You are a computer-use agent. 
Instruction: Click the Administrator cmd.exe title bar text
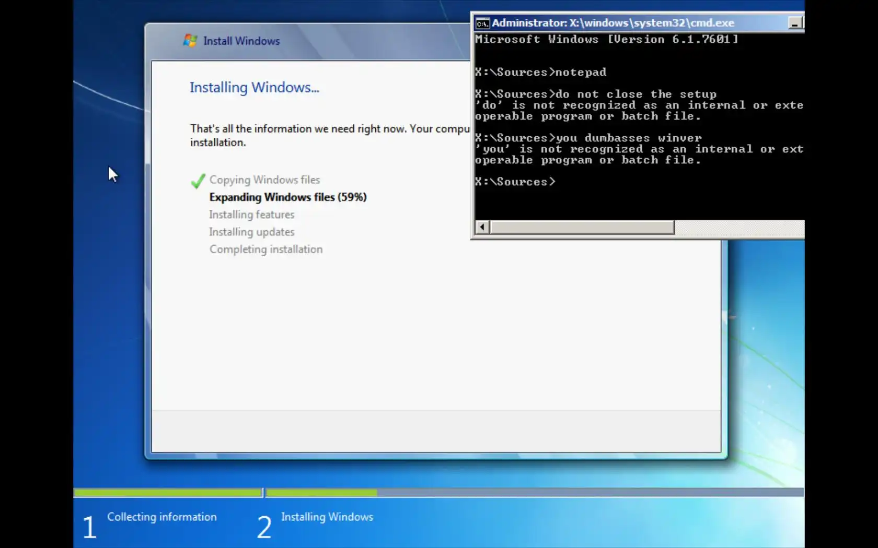click(x=613, y=23)
